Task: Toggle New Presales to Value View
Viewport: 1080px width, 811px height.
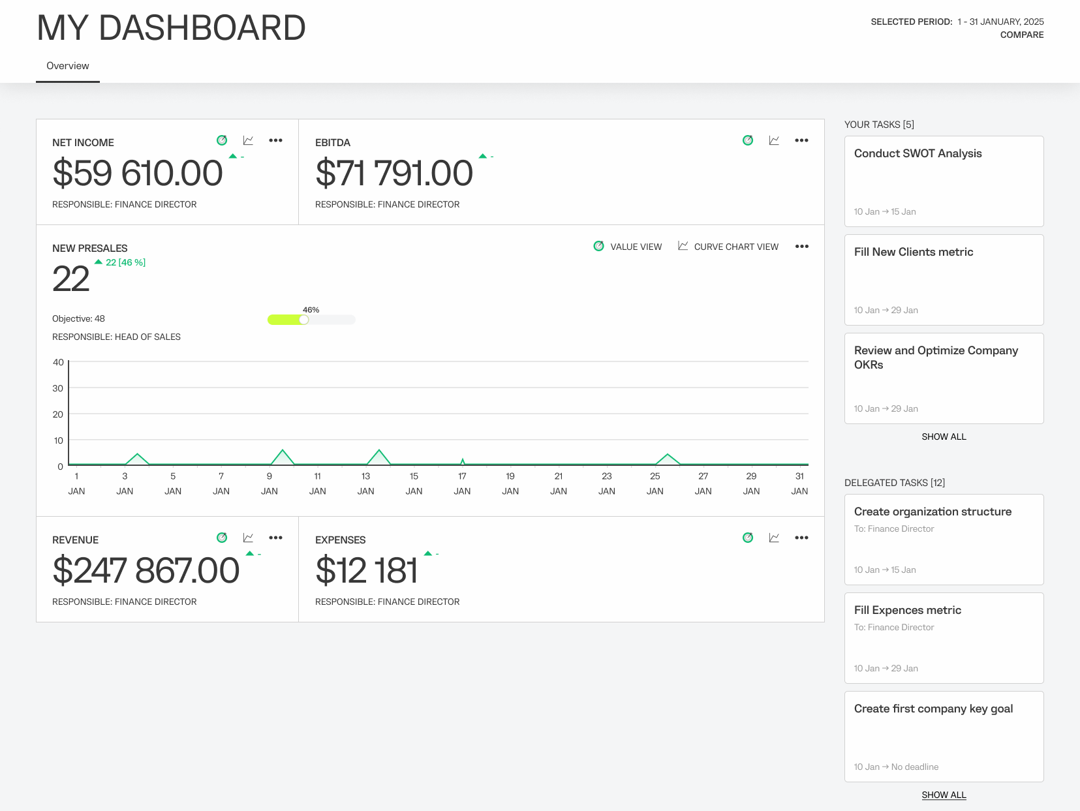Action: coord(628,247)
